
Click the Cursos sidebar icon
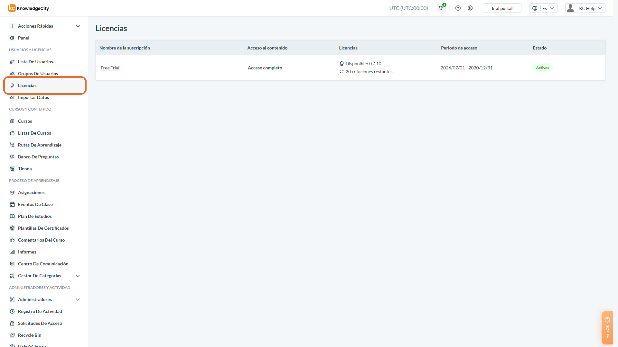click(x=12, y=121)
